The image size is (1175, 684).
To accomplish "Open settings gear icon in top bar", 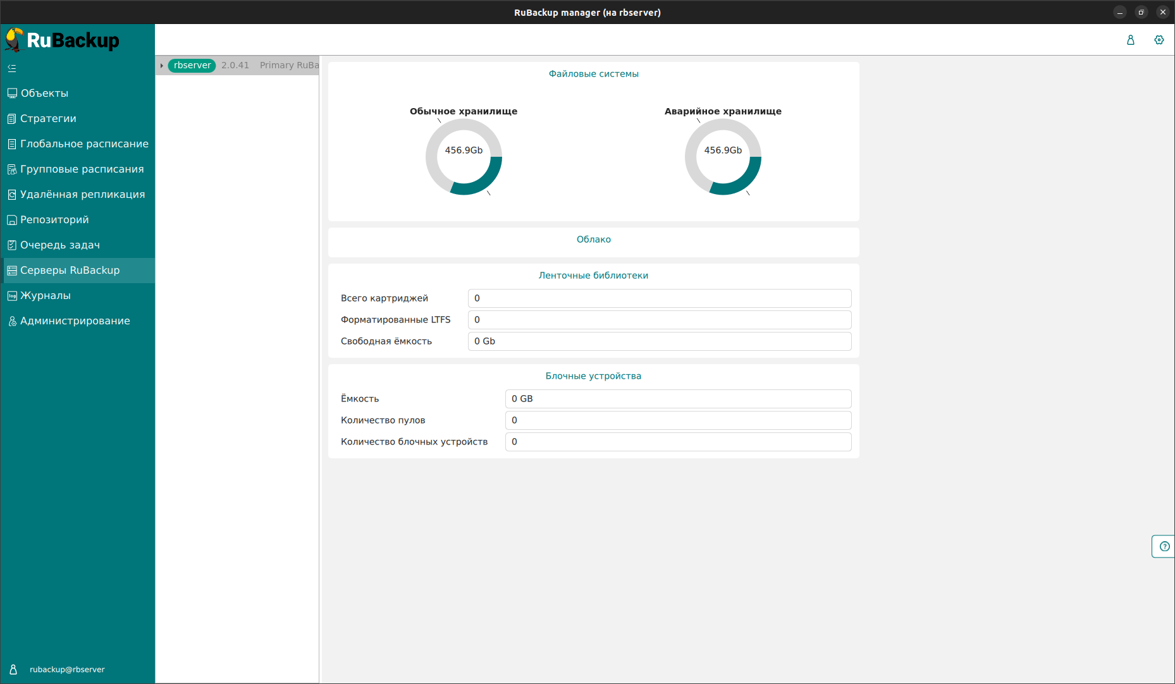I will 1159,40.
